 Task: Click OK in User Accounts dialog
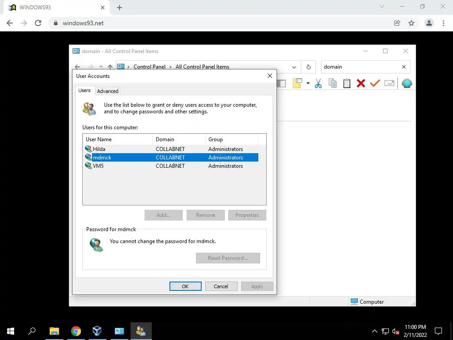tap(185, 286)
